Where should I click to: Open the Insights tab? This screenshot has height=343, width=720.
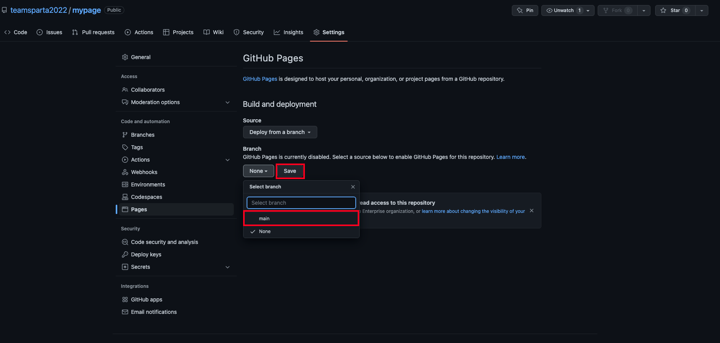click(x=289, y=32)
